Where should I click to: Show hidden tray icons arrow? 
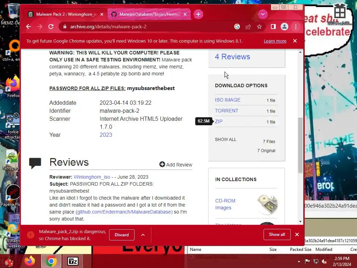299,261
